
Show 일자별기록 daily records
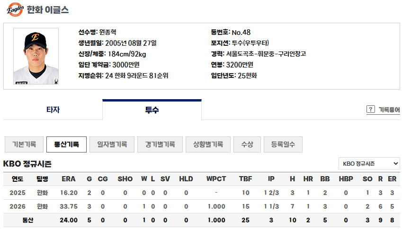click(x=112, y=144)
